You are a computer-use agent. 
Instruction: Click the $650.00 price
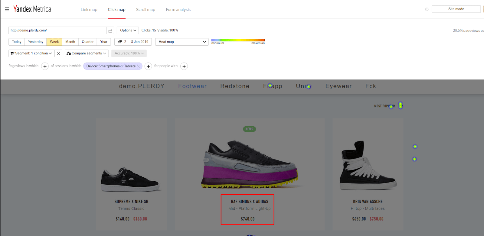(x=359, y=219)
